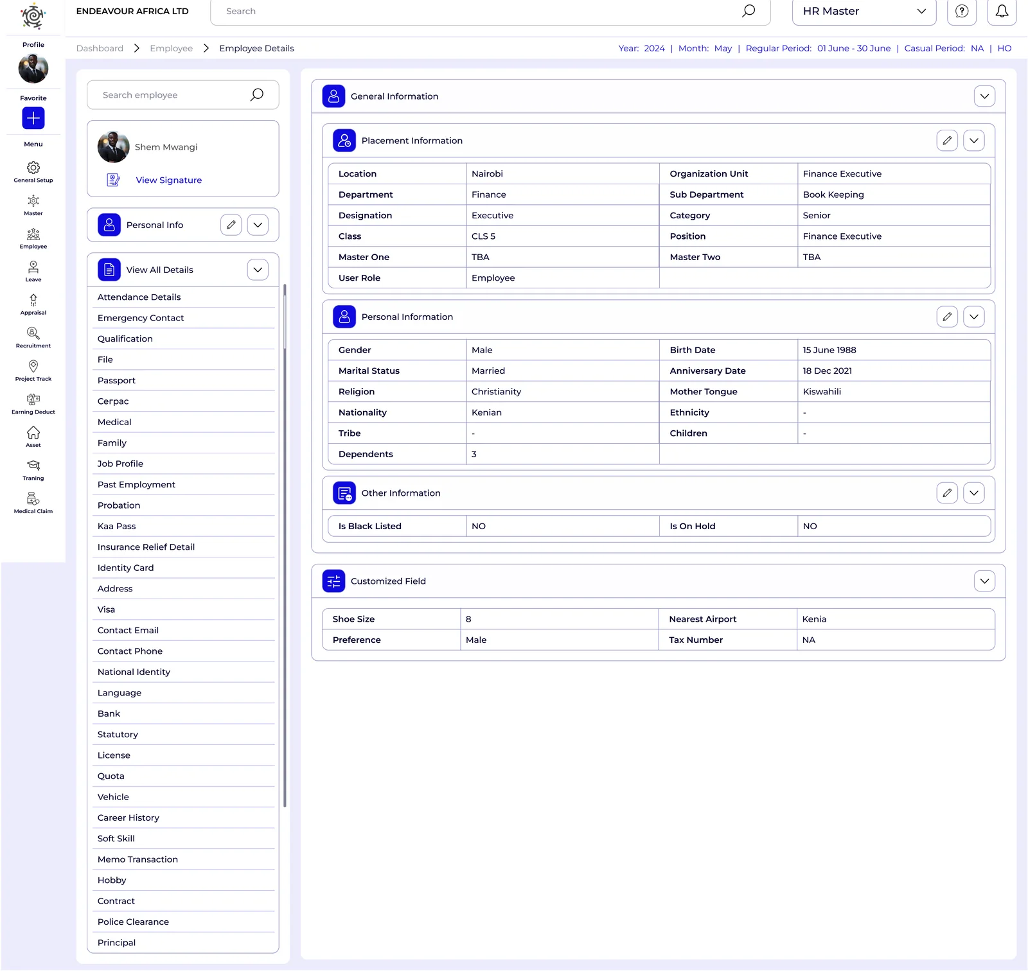Expand the Personal Info left panel chevron
The image size is (1028, 971).
[x=258, y=225]
